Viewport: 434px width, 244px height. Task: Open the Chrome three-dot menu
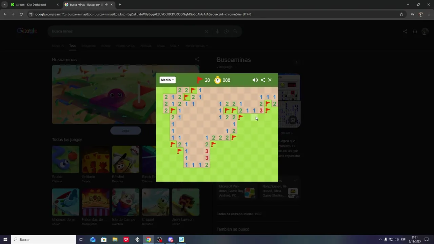(429, 14)
